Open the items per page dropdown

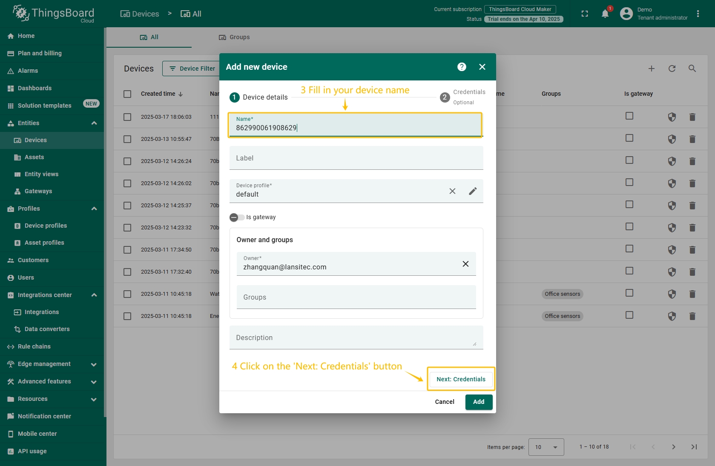(546, 447)
